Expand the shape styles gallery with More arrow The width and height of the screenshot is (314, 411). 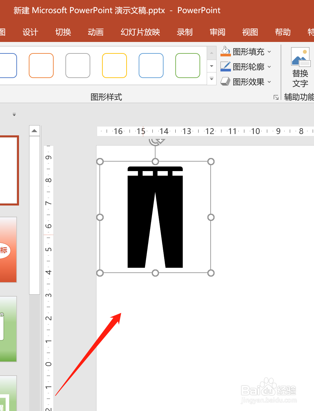pyautogui.click(x=211, y=79)
